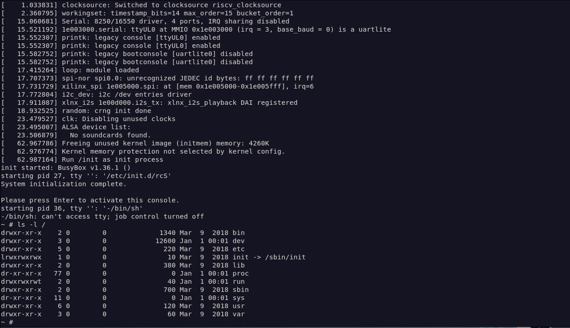Image resolution: width=570 pixels, height=328 pixels.
Task: Click the 'random: crng init done' log line
Action: [x=106, y=111]
